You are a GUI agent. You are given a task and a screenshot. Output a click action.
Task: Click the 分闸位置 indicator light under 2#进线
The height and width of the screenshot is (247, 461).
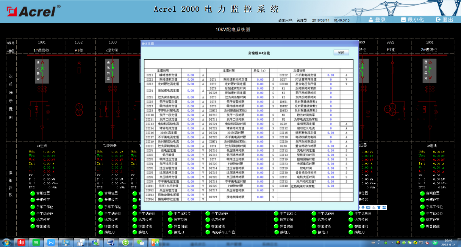point(422,200)
